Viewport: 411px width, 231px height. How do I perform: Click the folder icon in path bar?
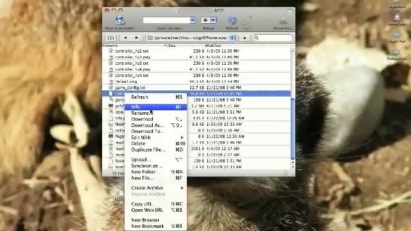pos(150,38)
